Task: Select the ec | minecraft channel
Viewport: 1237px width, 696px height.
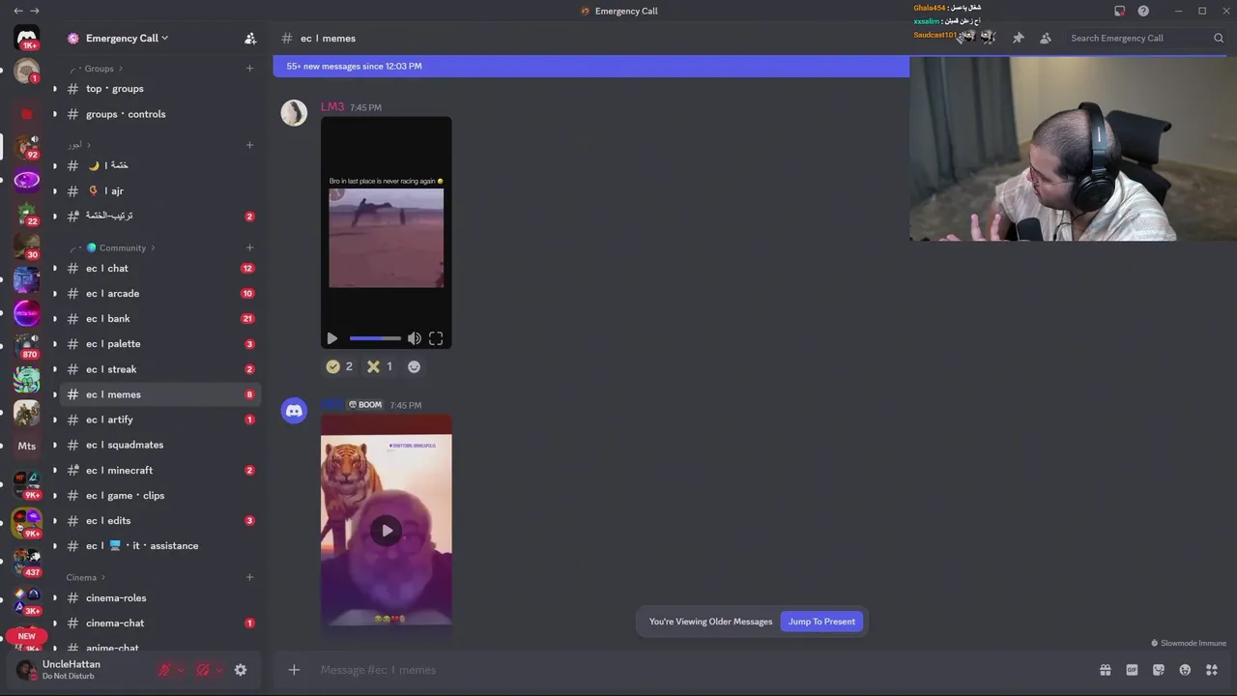Action: click(159, 470)
